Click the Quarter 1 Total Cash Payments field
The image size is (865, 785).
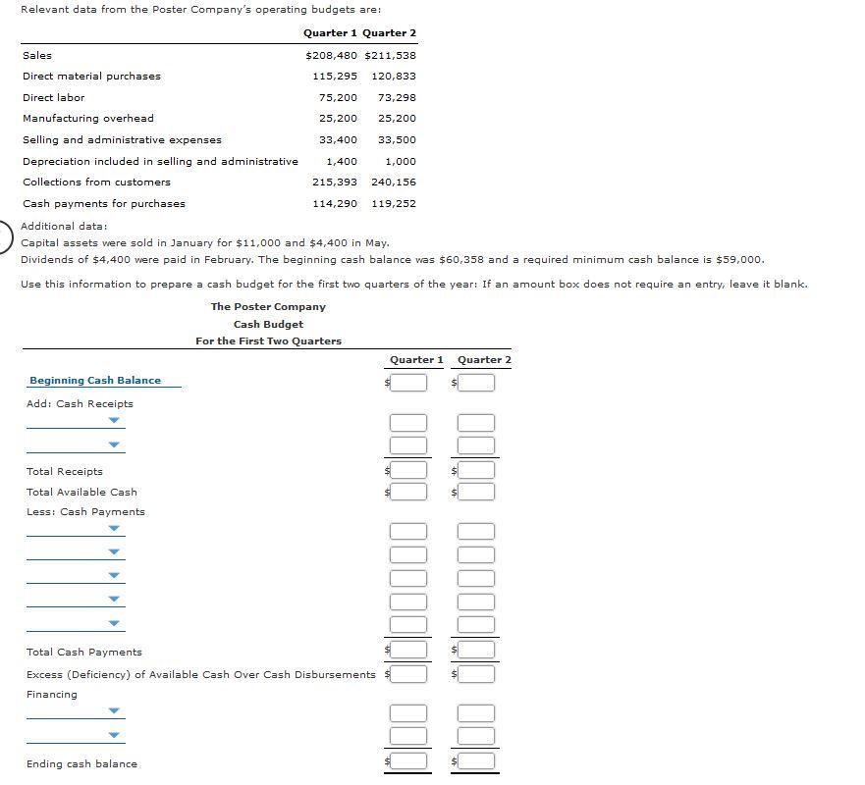407,649
